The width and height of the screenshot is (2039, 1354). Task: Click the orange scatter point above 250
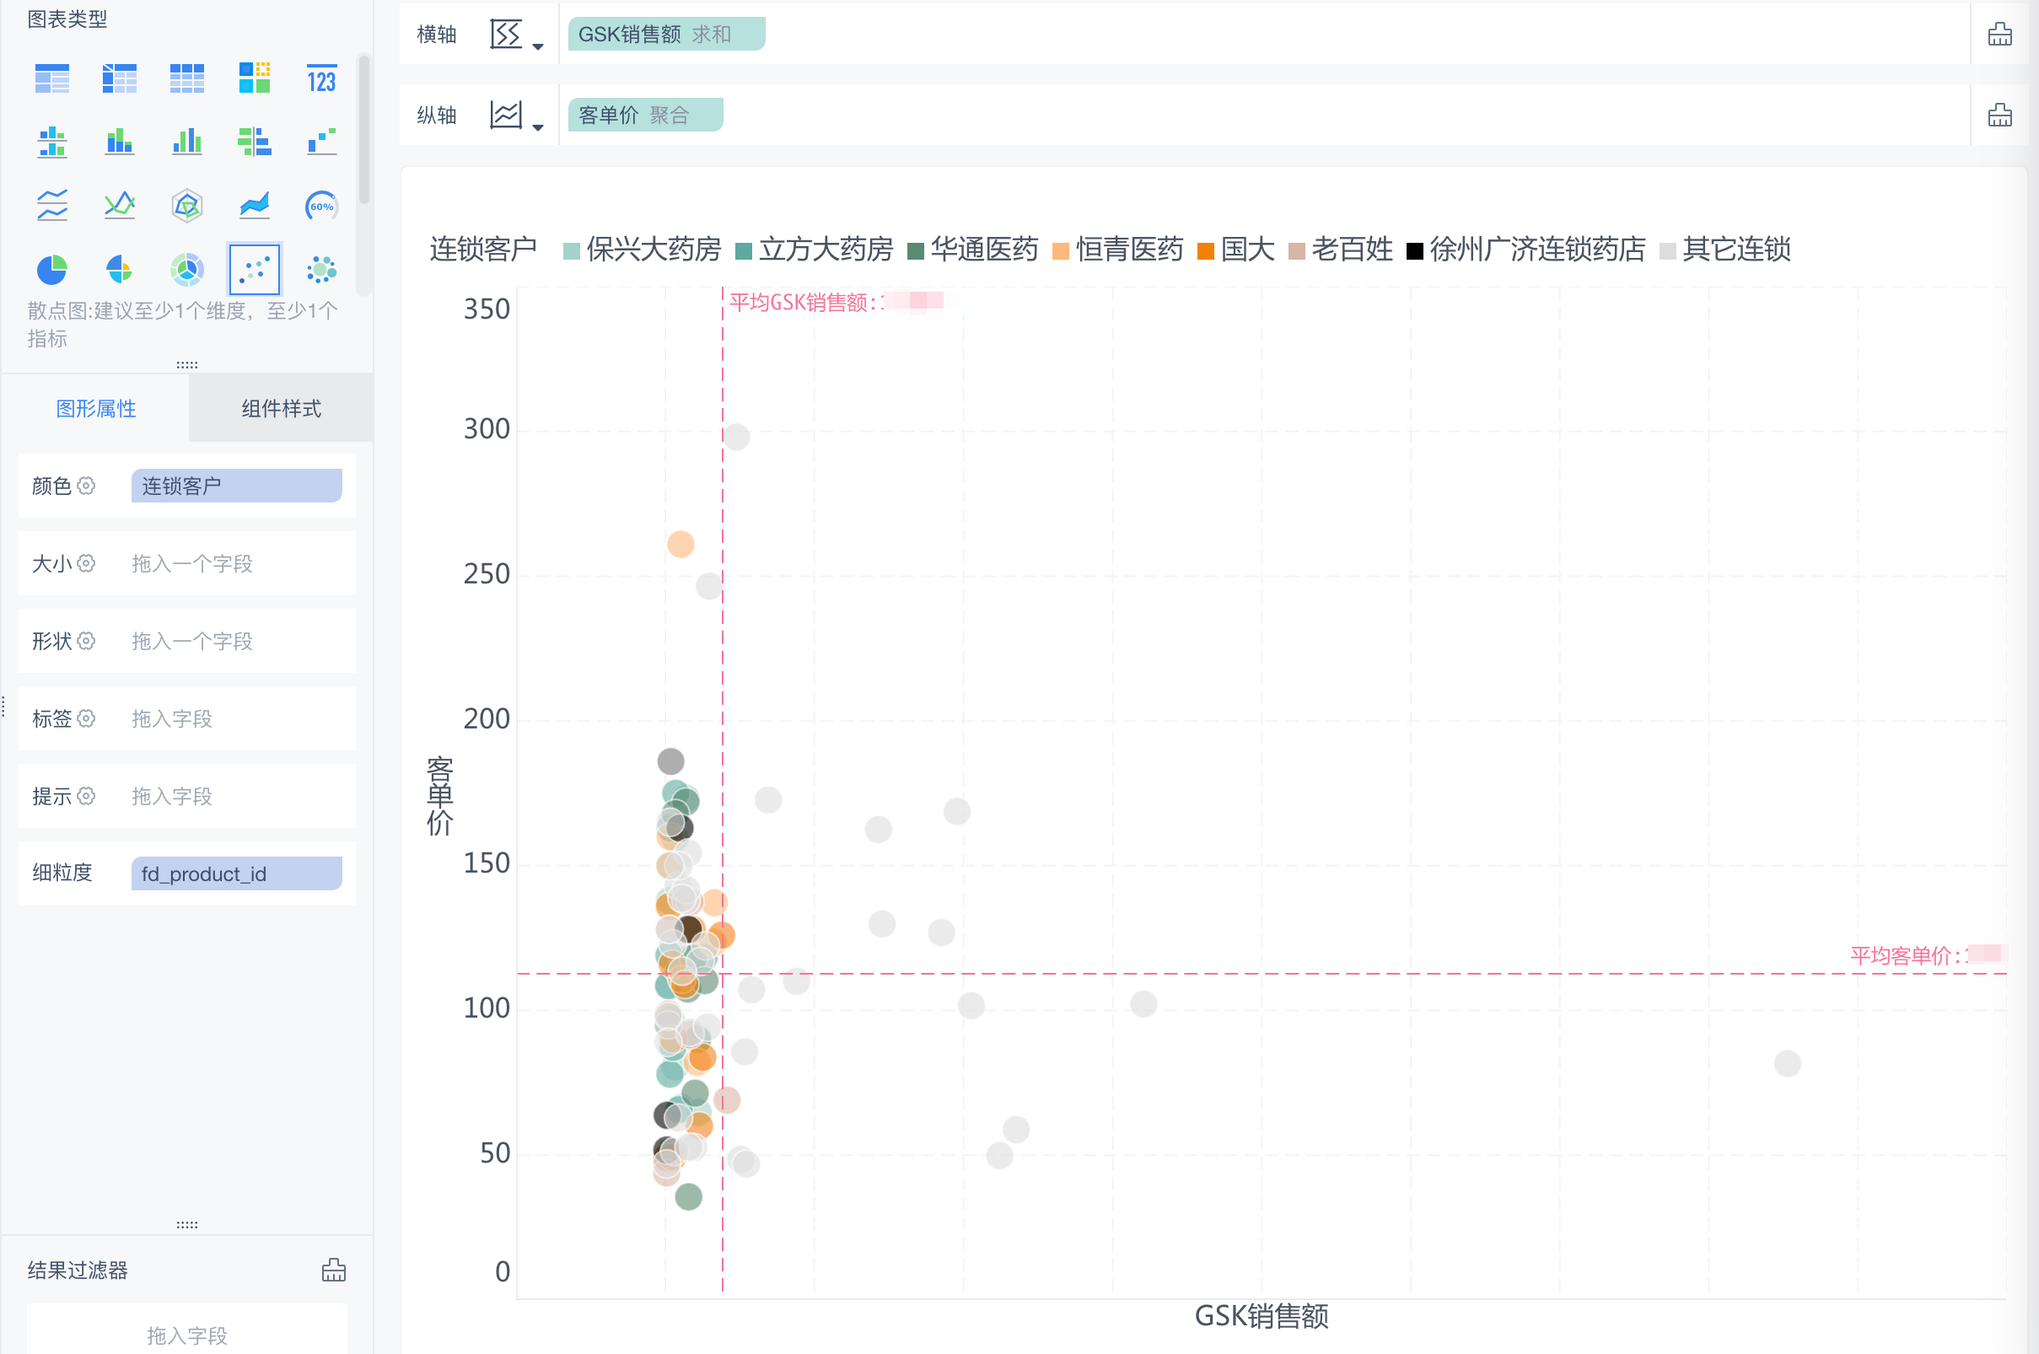tap(681, 544)
